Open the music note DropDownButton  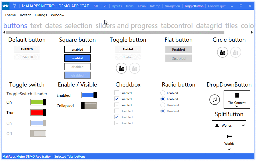(x=215, y=100)
